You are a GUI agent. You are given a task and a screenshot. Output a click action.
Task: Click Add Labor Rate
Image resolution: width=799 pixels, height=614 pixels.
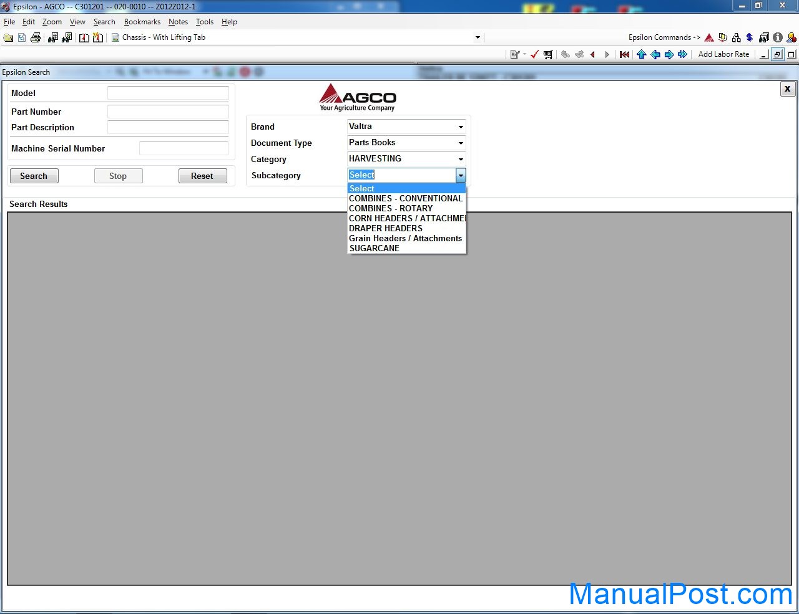pos(723,54)
